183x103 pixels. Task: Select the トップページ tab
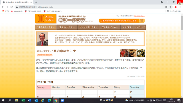pos(140,27)
